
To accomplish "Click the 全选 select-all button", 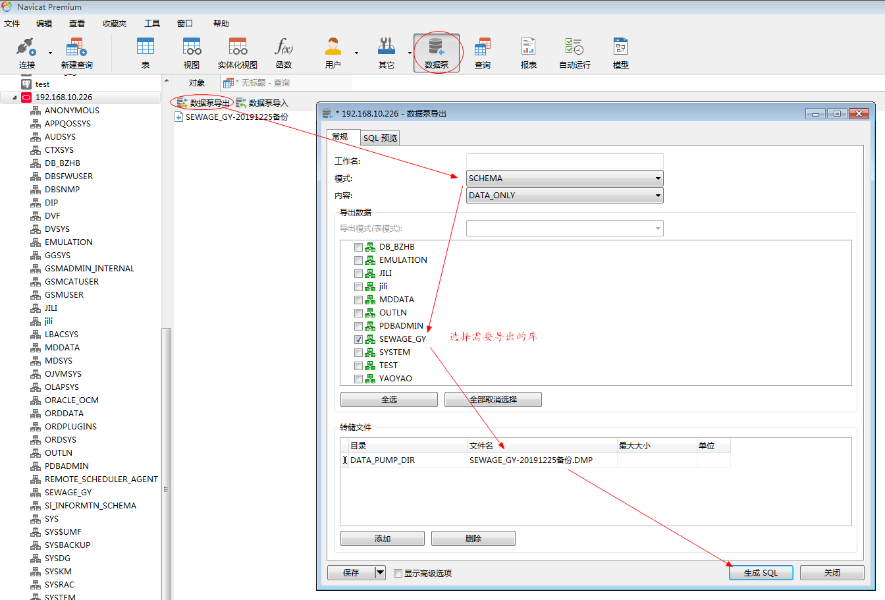I will click(389, 400).
